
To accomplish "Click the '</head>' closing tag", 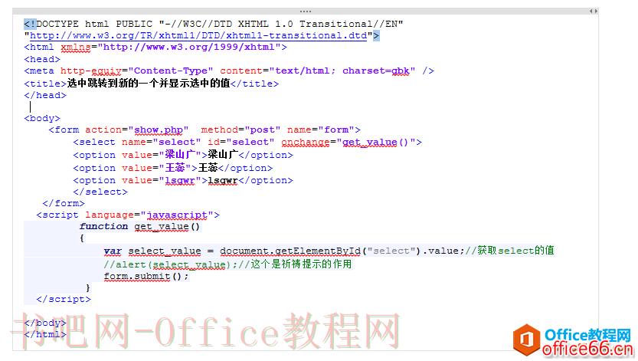I will (x=45, y=95).
